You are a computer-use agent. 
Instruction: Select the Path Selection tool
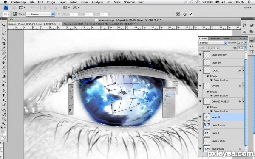point(3,100)
